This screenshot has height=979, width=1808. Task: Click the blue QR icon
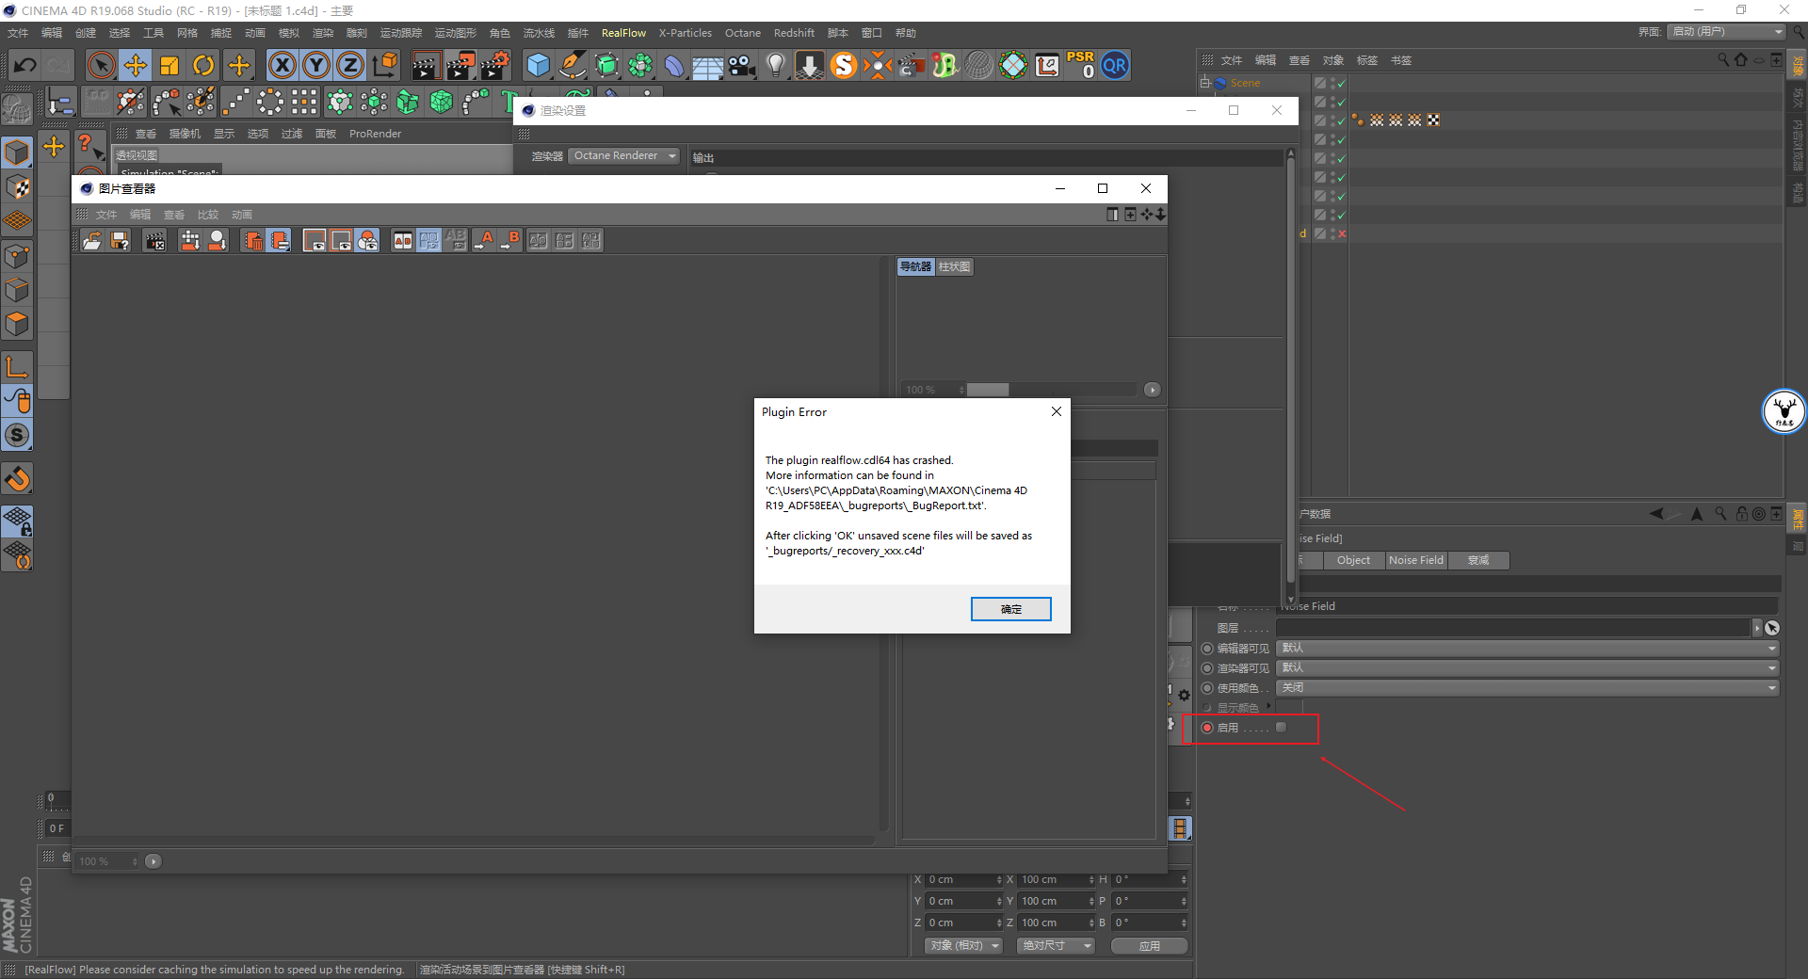(1115, 65)
